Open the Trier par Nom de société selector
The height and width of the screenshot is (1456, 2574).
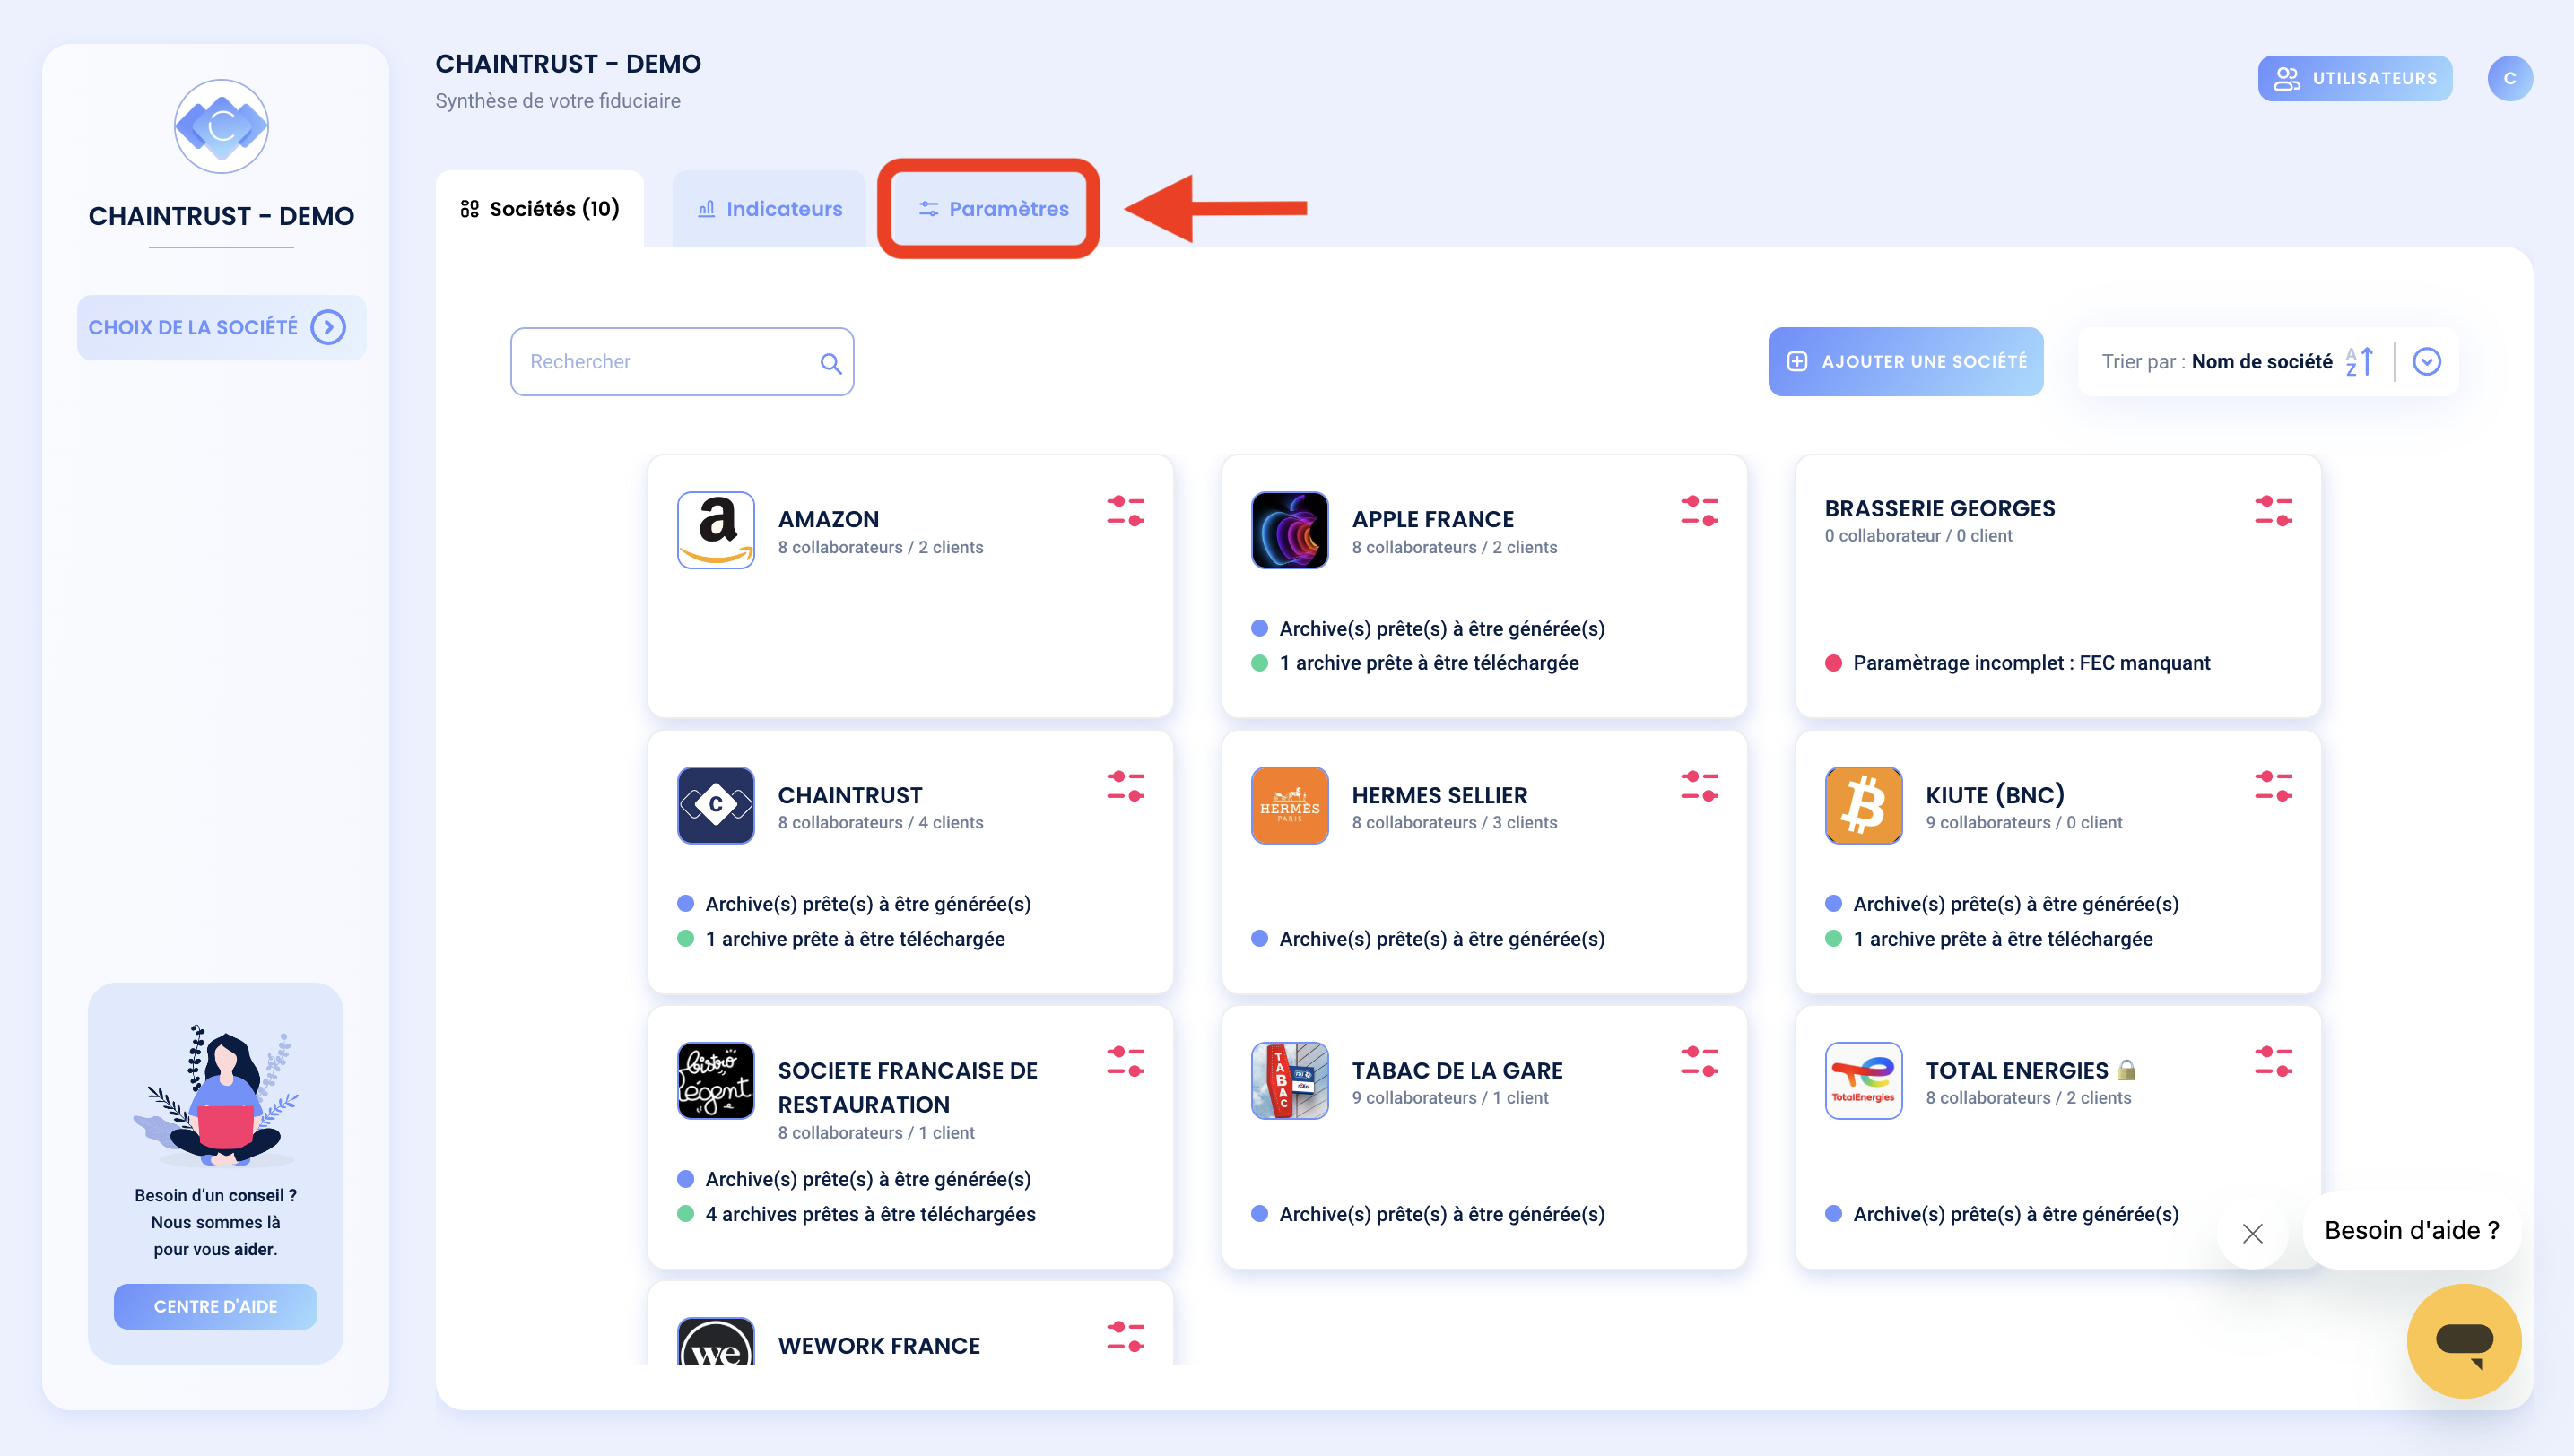(x=2267, y=361)
